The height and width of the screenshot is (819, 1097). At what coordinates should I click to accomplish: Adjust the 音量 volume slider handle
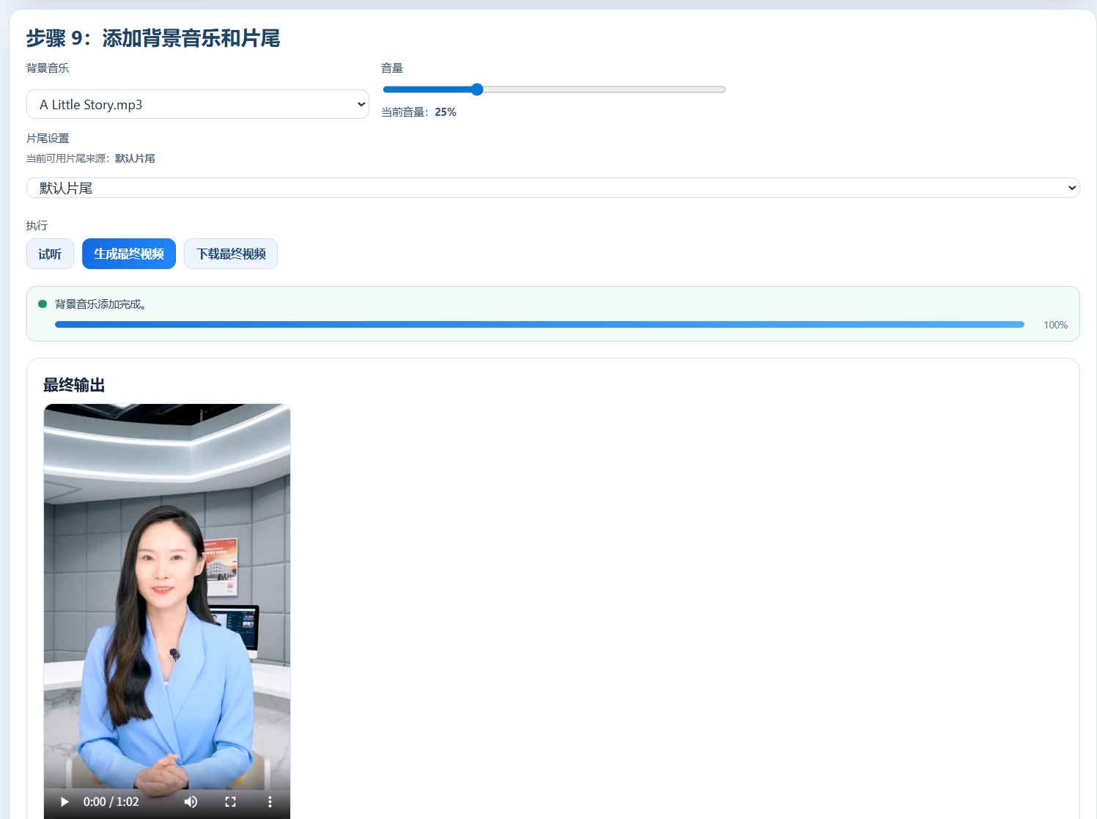[477, 89]
